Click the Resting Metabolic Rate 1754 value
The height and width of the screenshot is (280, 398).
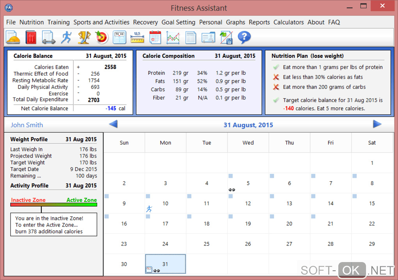click(x=94, y=80)
